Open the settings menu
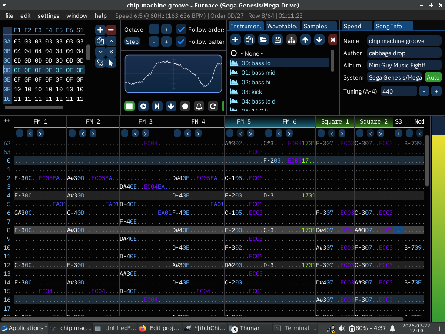 49,16
